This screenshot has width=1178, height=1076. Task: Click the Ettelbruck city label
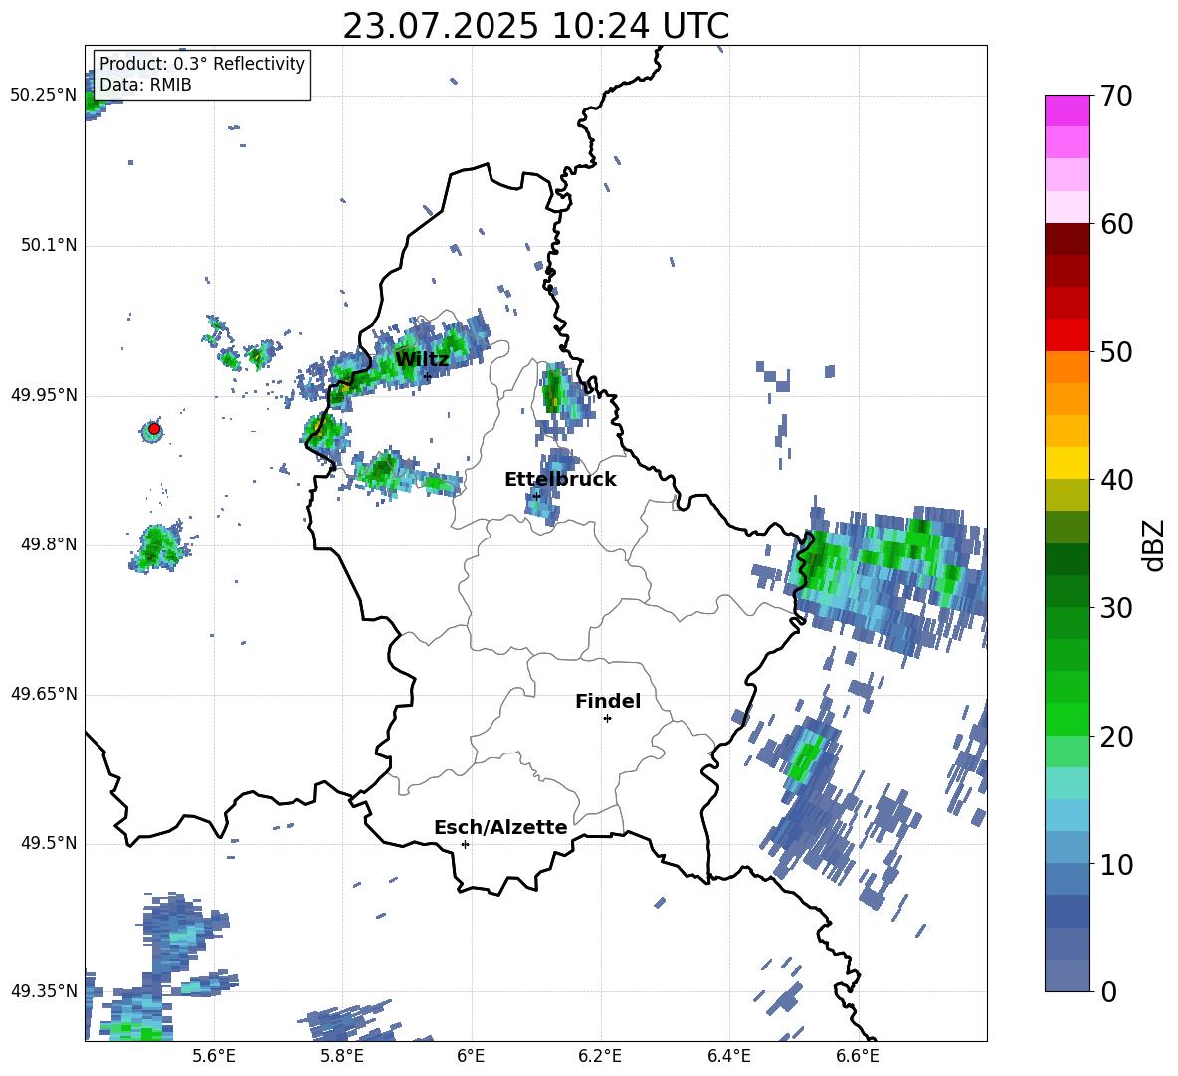pos(560,480)
